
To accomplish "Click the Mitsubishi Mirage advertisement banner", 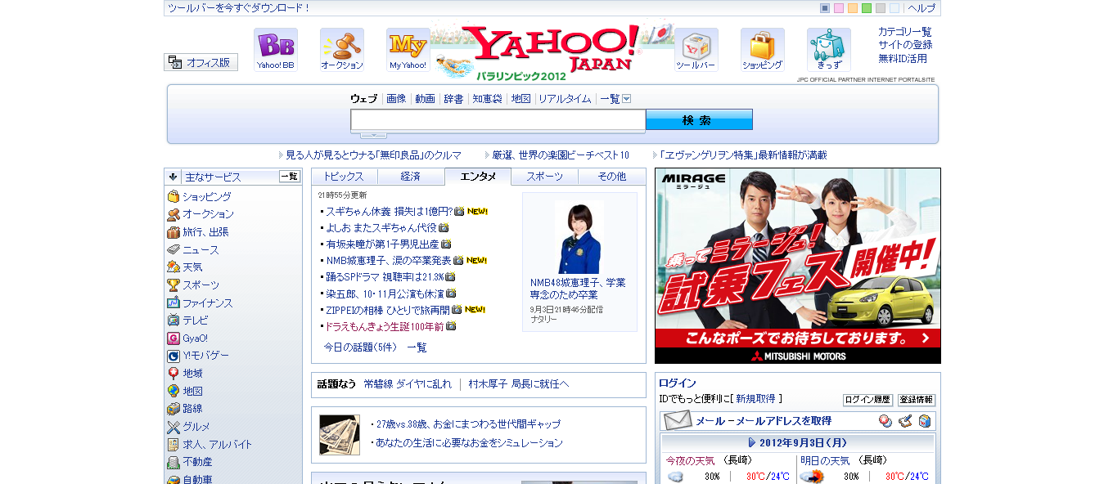I will 798,266.
